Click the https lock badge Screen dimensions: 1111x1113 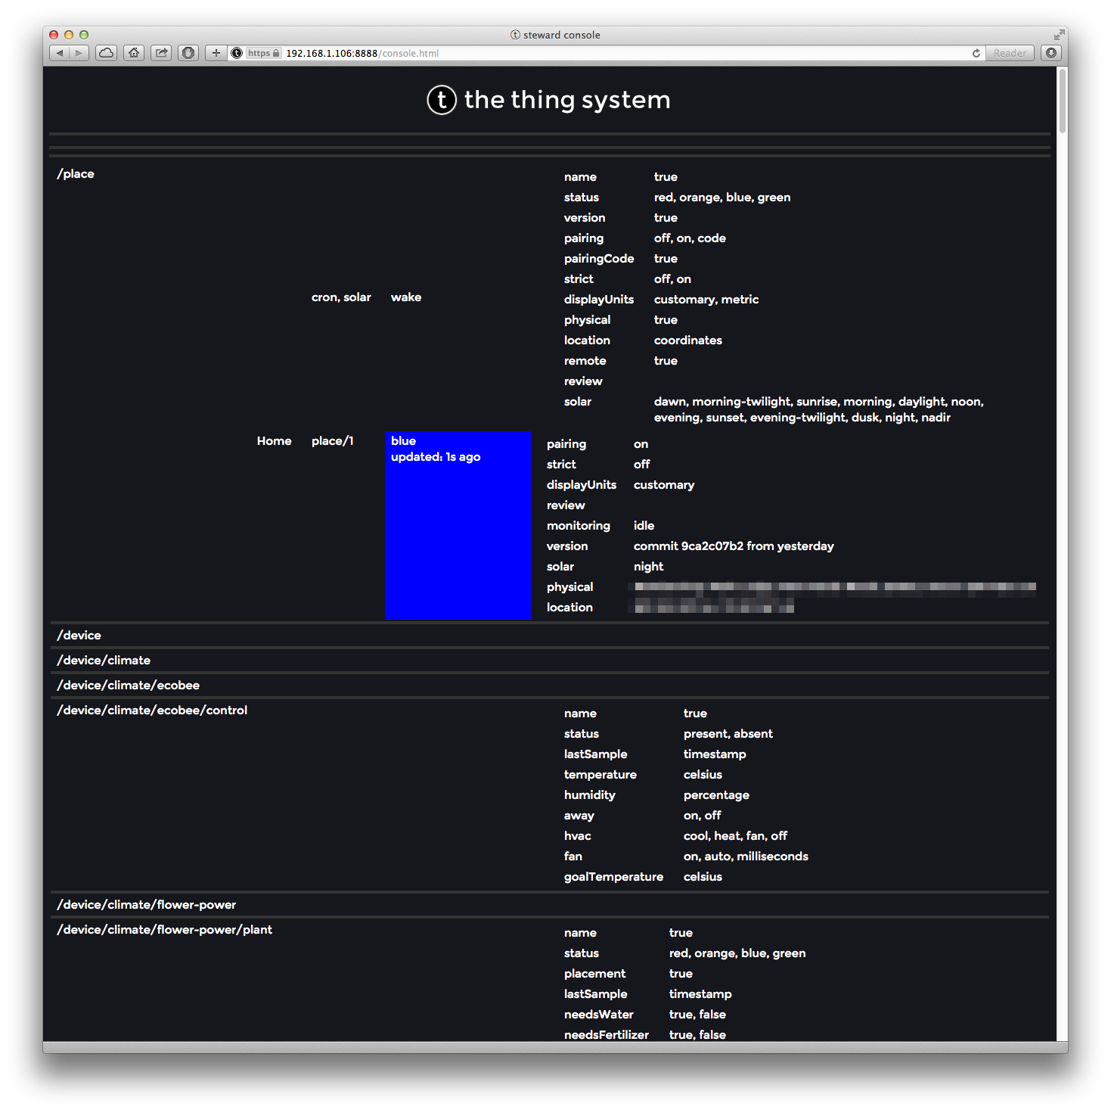(264, 53)
